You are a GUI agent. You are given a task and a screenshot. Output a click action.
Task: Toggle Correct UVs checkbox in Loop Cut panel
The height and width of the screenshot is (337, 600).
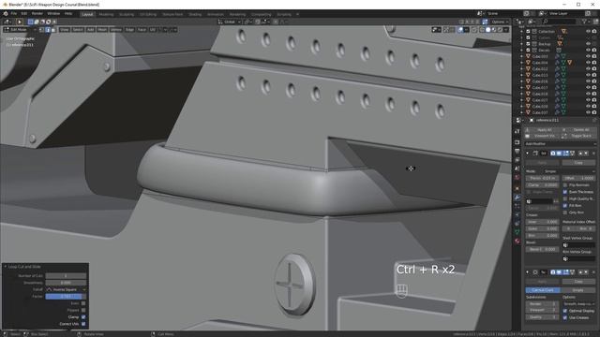83,324
